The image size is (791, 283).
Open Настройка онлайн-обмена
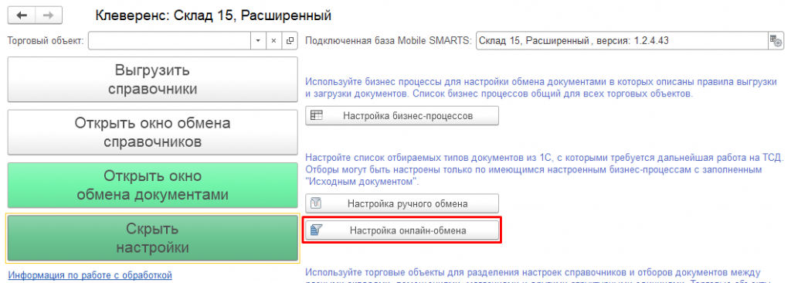click(x=402, y=230)
